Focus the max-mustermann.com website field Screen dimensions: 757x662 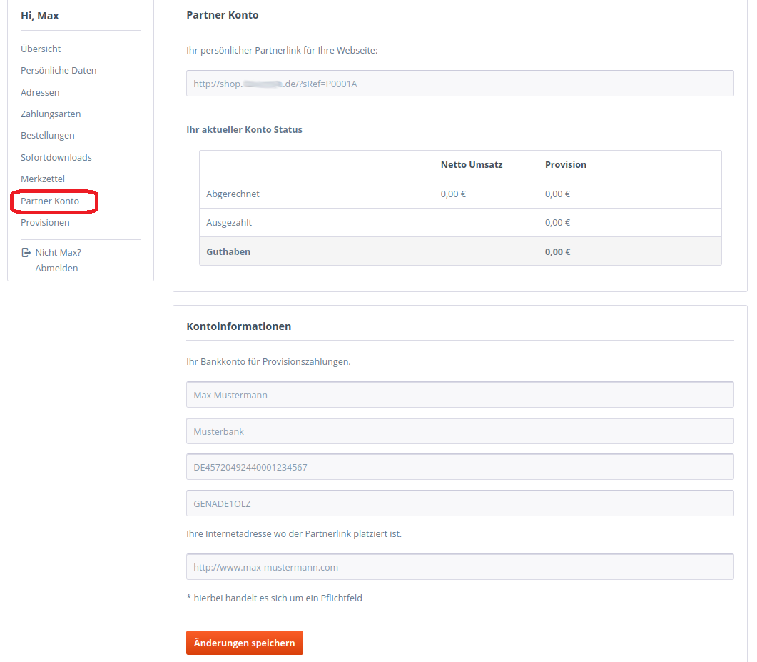point(459,567)
